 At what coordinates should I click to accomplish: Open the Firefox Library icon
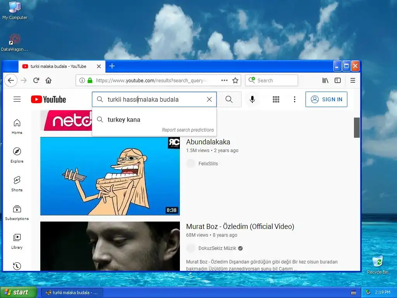(x=325, y=81)
